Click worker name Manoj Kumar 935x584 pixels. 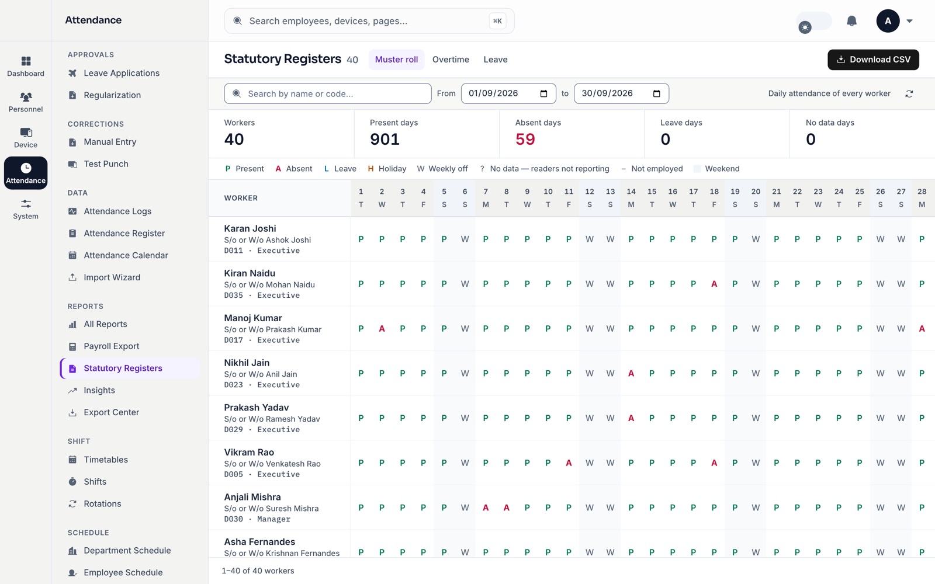click(253, 318)
